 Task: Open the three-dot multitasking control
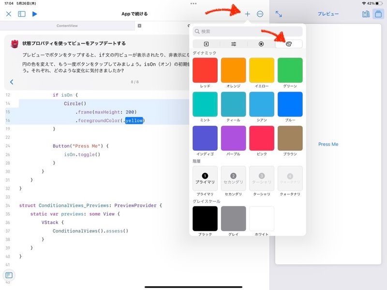[x=193, y=3]
